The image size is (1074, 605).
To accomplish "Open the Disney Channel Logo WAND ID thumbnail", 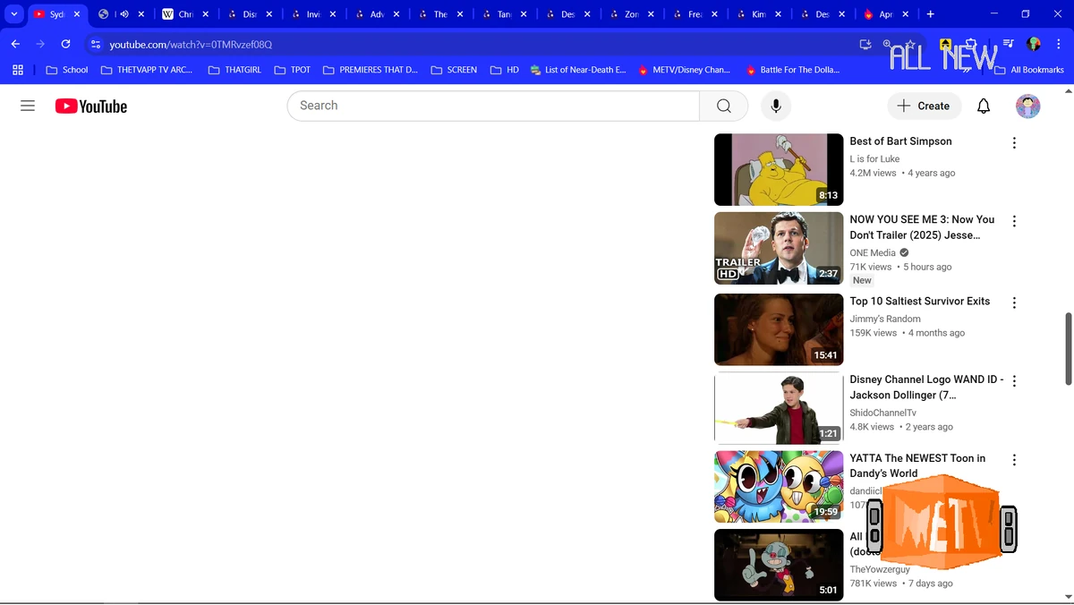I will pos(778,409).
